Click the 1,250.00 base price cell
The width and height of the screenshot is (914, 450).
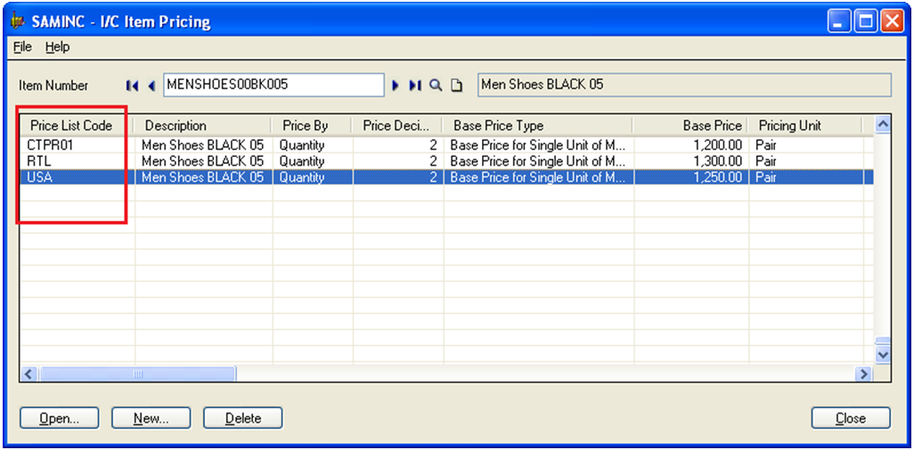tap(691, 177)
